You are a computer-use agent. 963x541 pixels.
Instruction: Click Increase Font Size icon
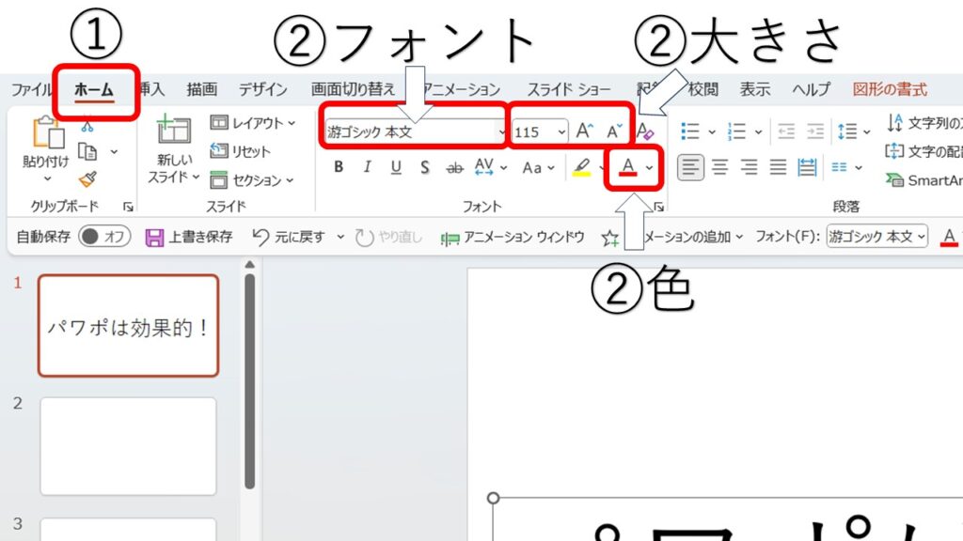point(584,131)
